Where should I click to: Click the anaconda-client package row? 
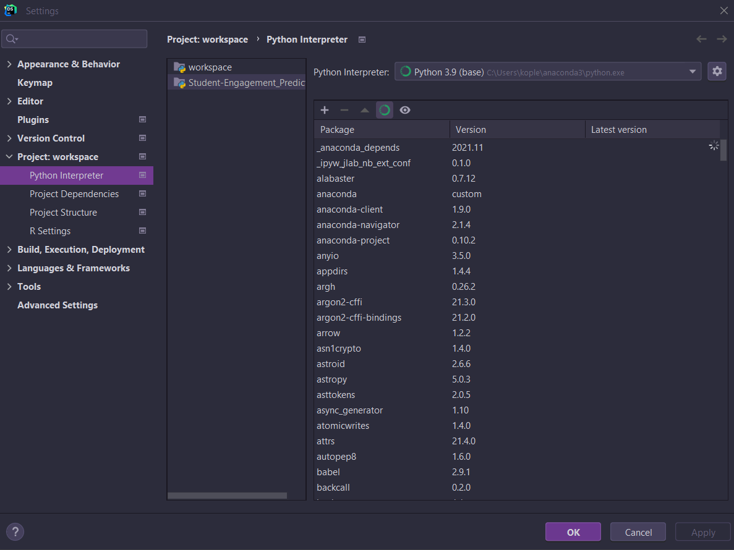pos(517,209)
